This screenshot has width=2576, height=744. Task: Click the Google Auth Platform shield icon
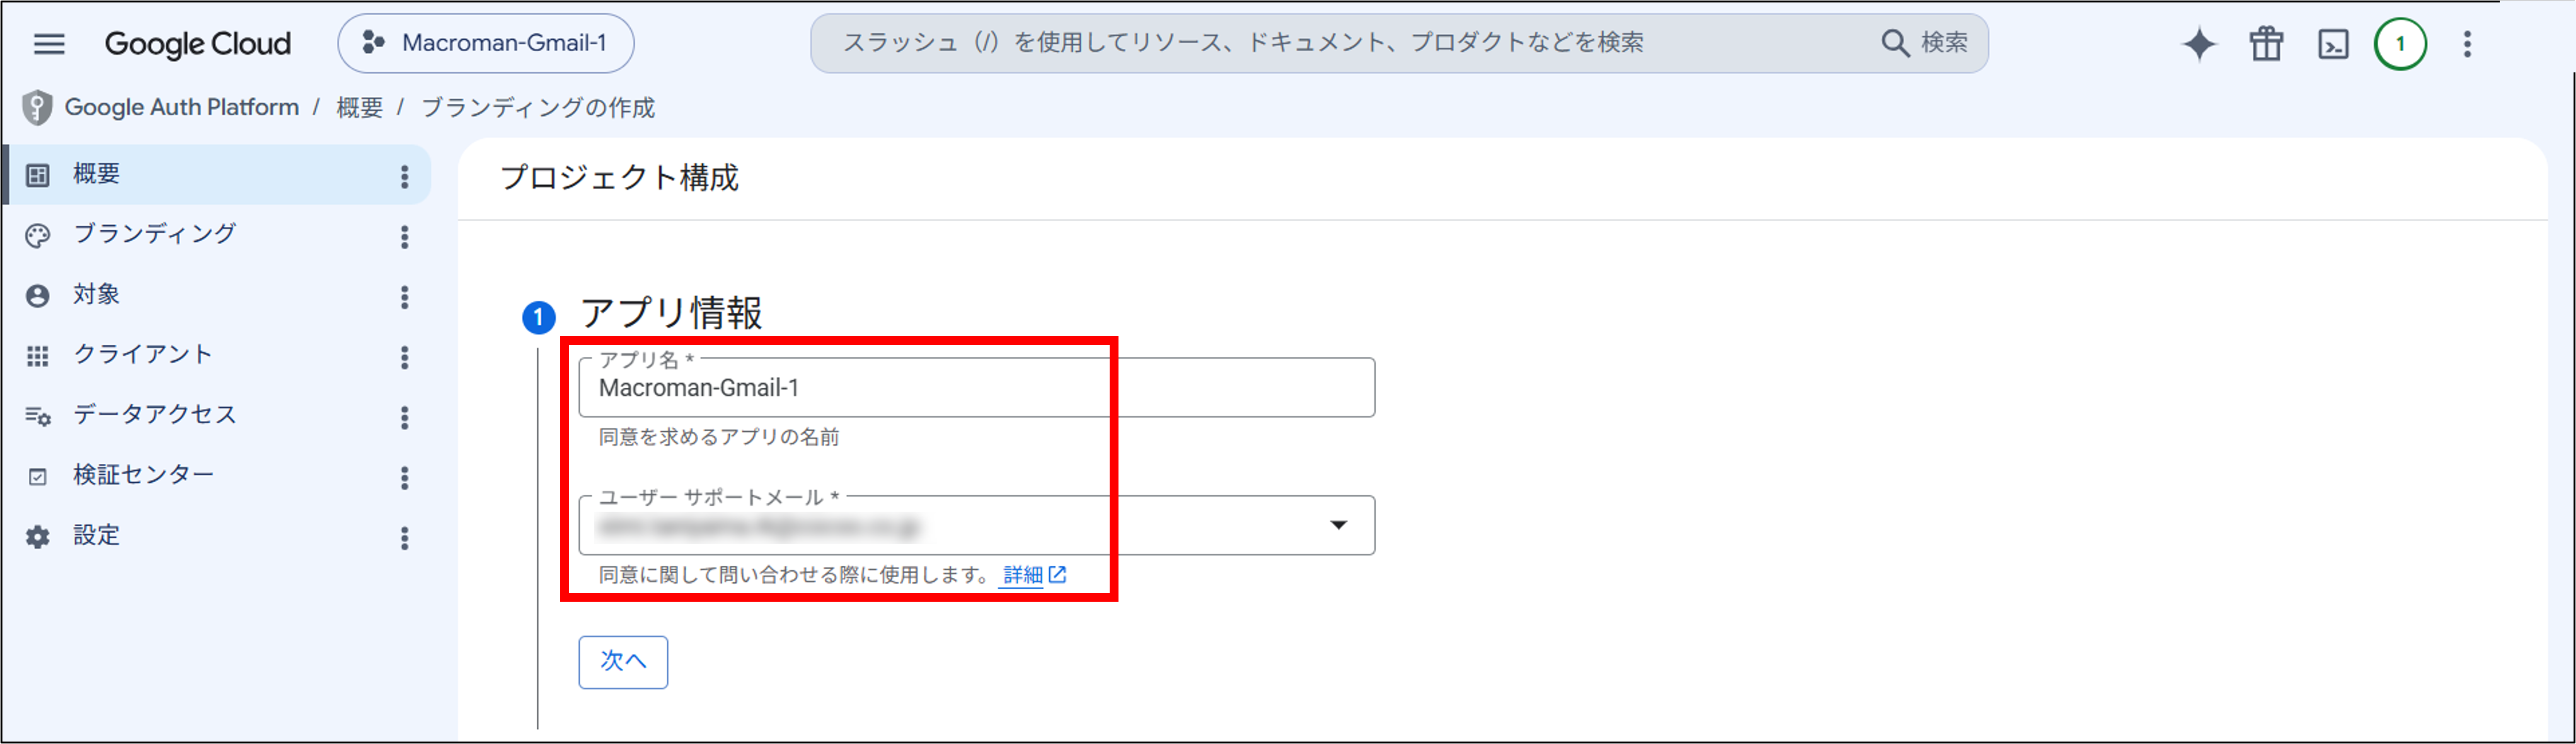[37, 108]
